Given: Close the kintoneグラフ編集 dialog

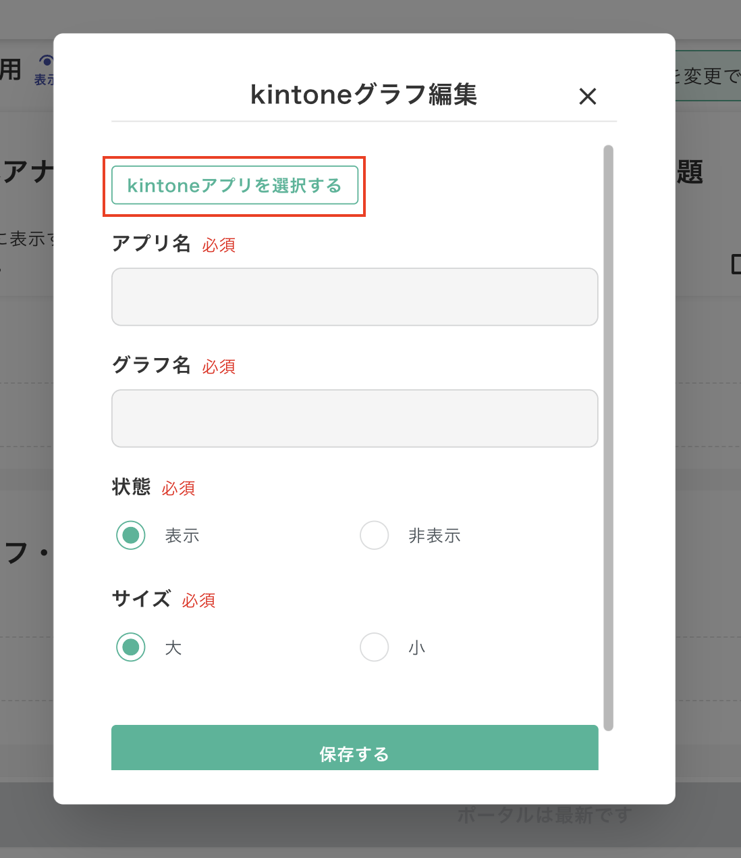Looking at the screenshot, I should pos(588,97).
